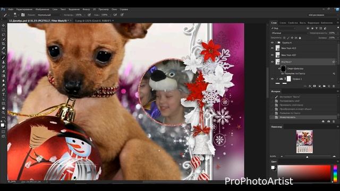Switch to the Свойства panel tab
Viewport: 340px width, 191px height.
pos(293,23)
